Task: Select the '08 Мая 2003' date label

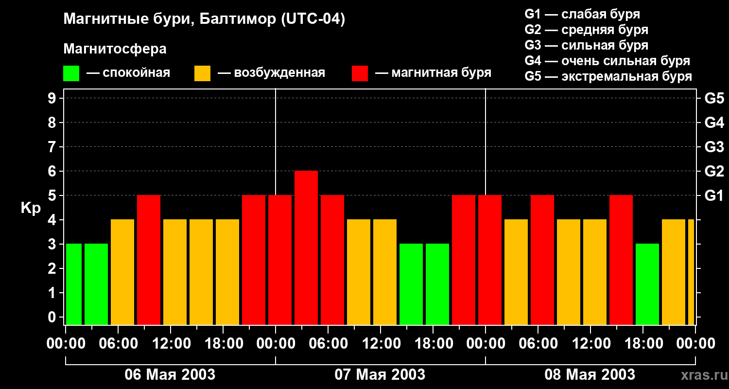Action: pos(590,374)
